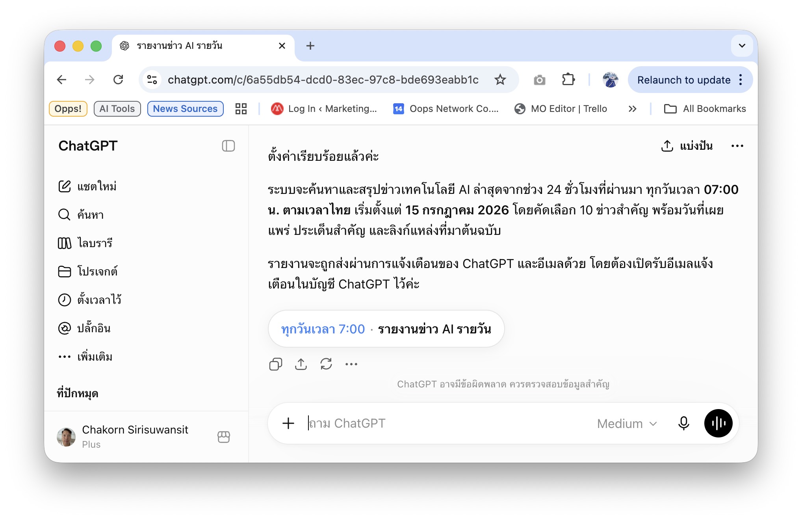Image resolution: width=802 pixels, height=521 pixels.
Task: Open Log In Marketing bookmark
Action: (x=324, y=109)
